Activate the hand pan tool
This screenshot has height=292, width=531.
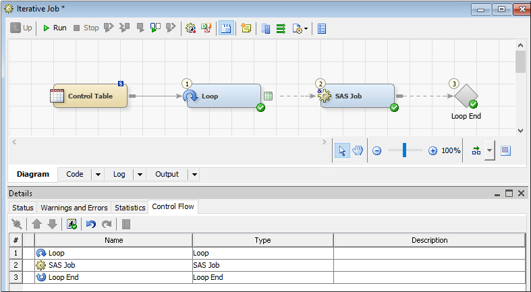[x=358, y=150]
